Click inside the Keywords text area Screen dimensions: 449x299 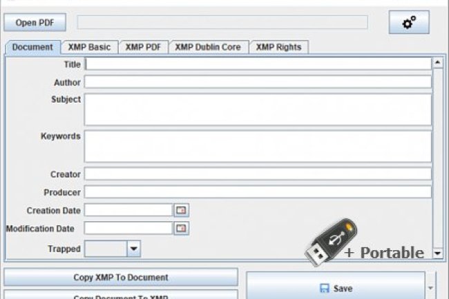point(258,146)
